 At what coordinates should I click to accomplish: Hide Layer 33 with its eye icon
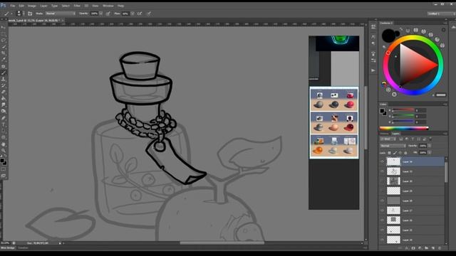point(382,171)
